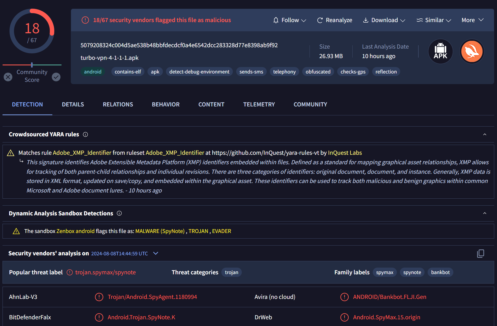Collapse the Crowdsourced YARA rules section
This screenshot has width=497, height=326.
click(x=484, y=134)
